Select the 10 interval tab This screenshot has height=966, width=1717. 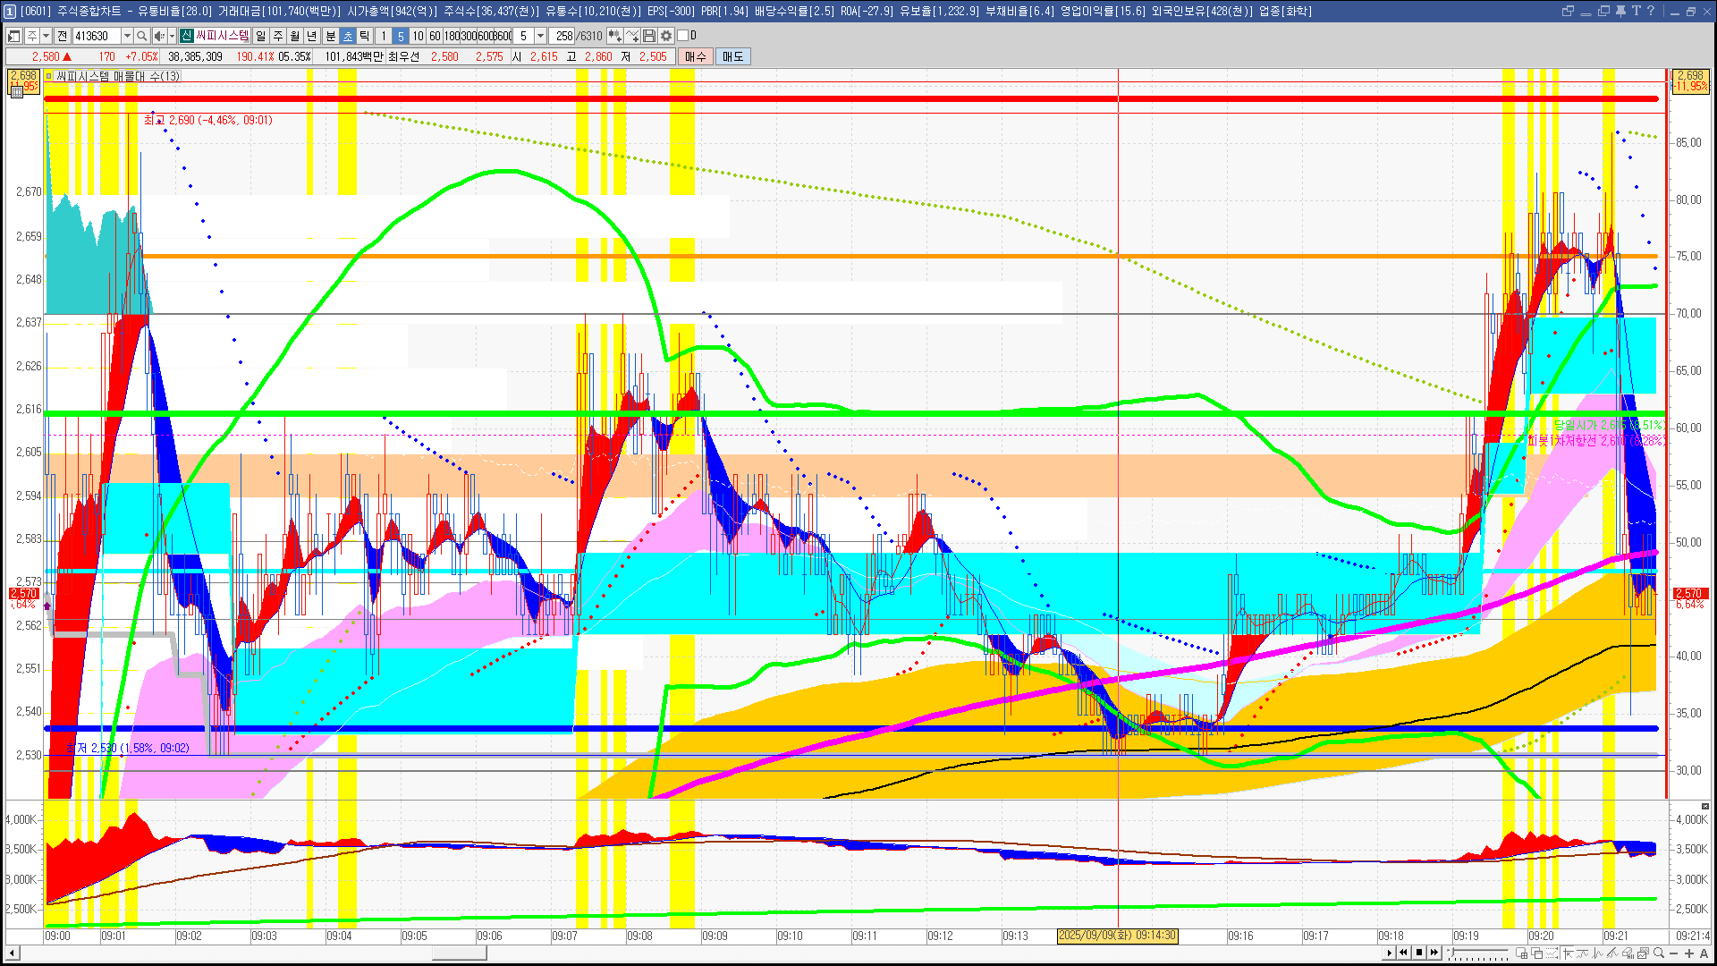418,36
